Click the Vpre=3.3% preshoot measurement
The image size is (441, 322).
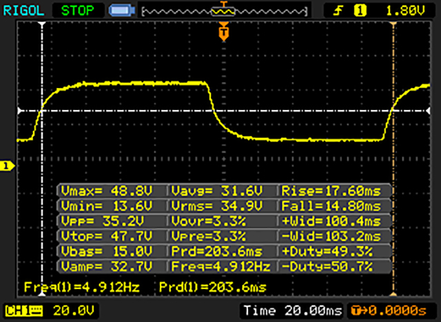pos(208,236)
